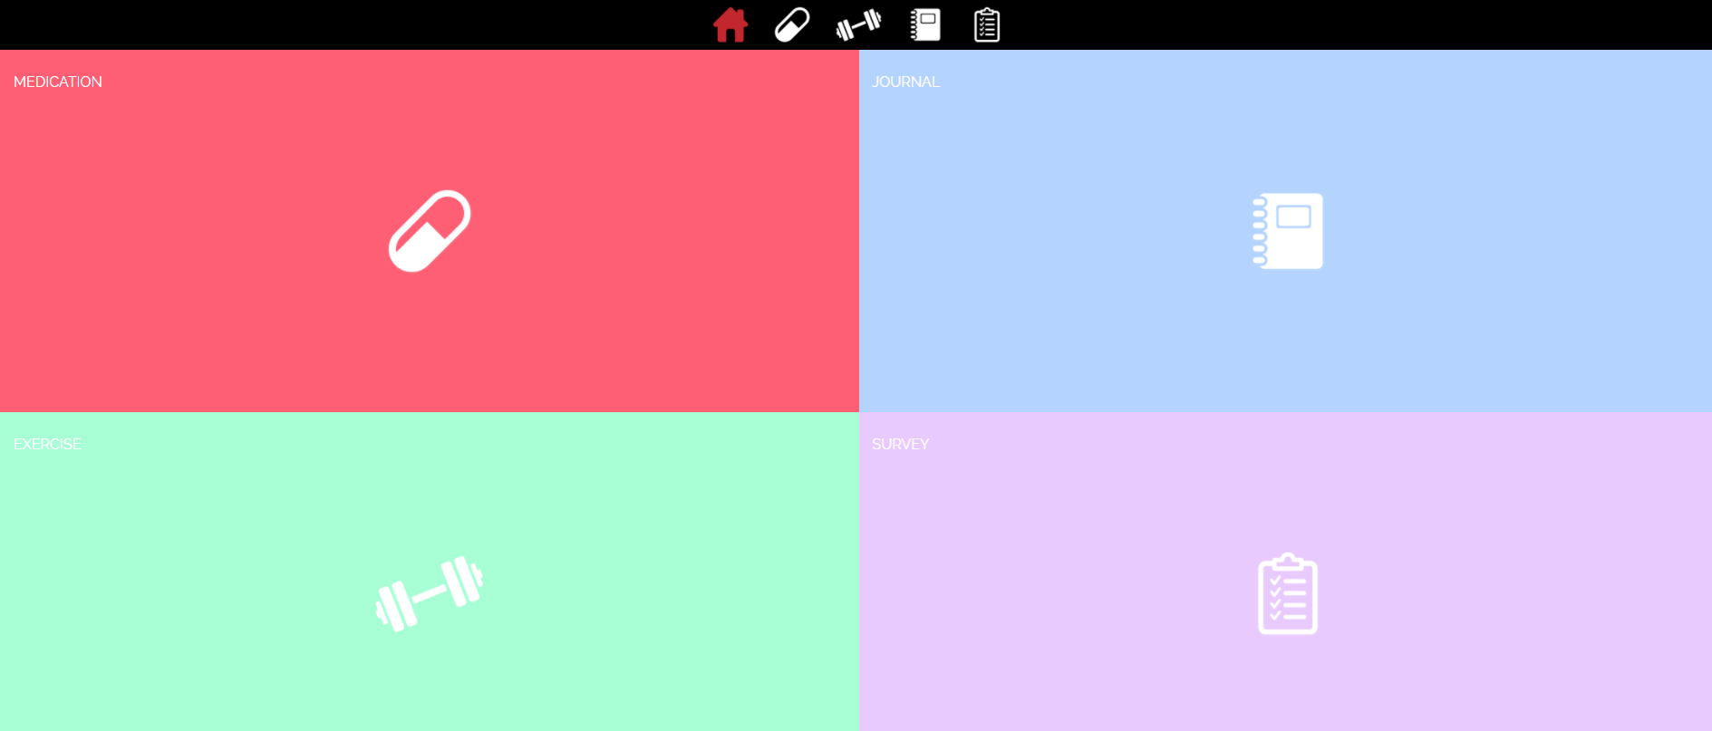
Task: Select the JOURNAL label text
Action: coord(905,82)
